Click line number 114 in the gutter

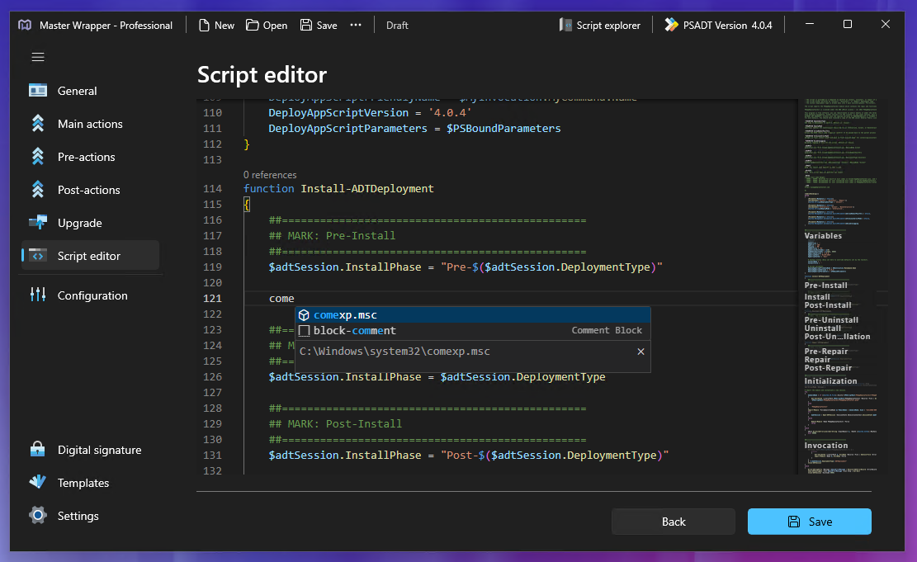[212, 188]
